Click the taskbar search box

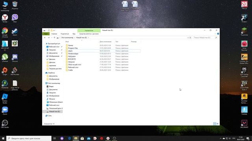[29, 138]
